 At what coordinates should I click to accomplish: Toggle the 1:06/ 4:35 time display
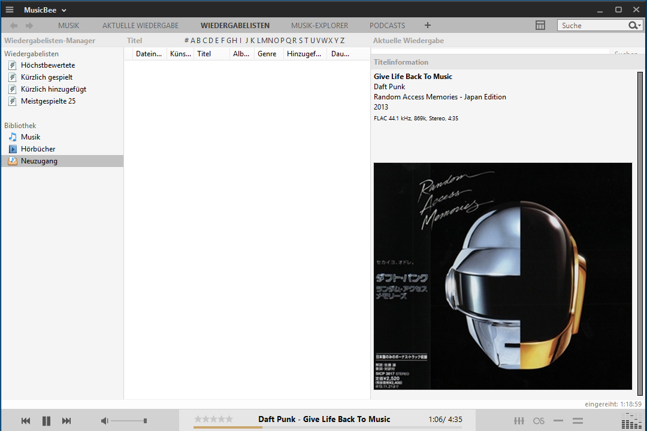445,420
